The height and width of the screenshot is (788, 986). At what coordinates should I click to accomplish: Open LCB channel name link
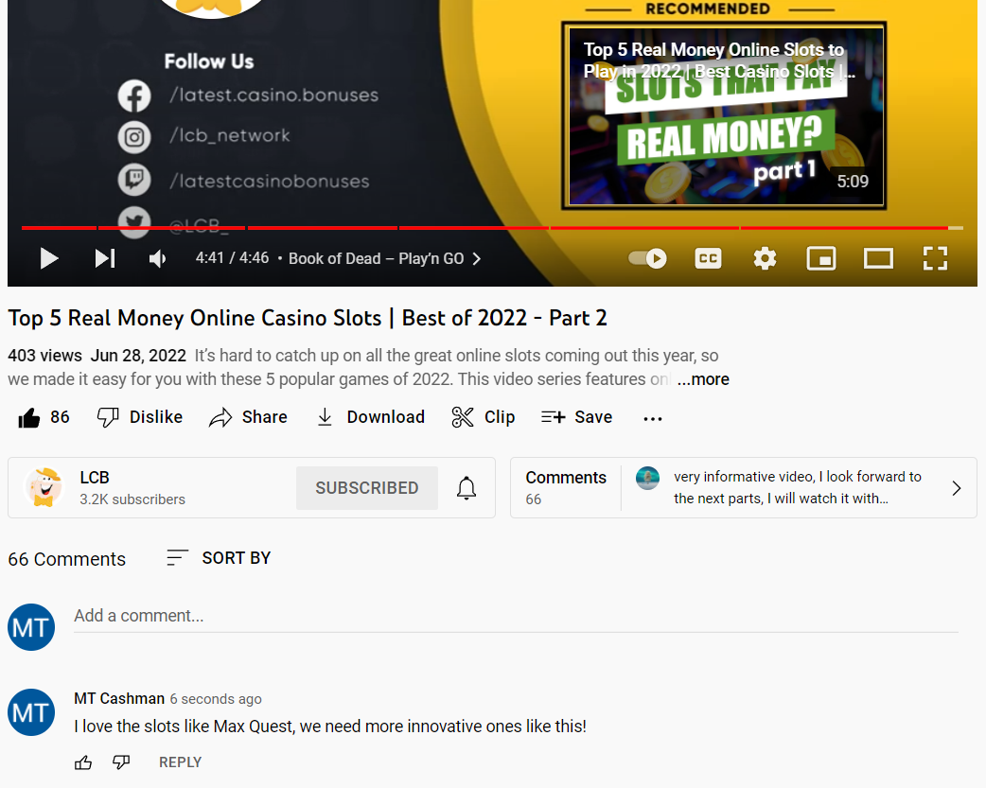point(95,478)
